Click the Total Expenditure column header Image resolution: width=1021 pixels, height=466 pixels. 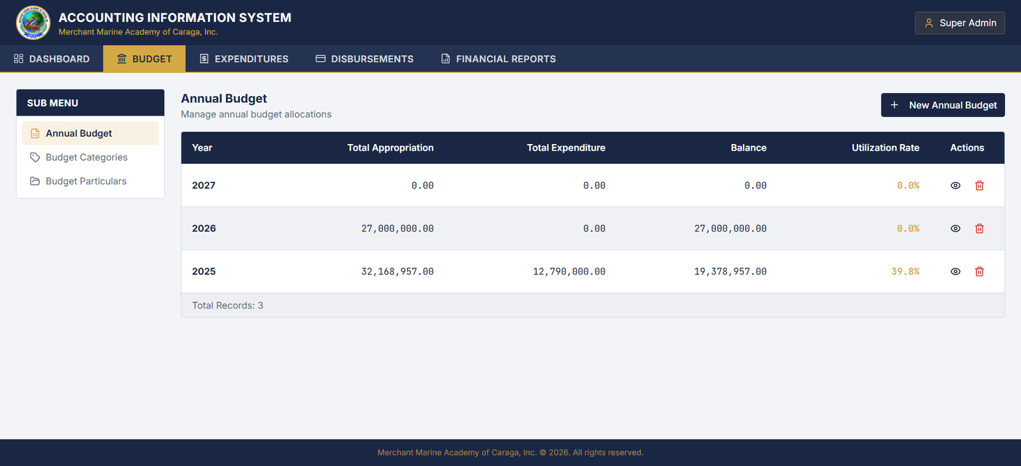pos(566,148)
